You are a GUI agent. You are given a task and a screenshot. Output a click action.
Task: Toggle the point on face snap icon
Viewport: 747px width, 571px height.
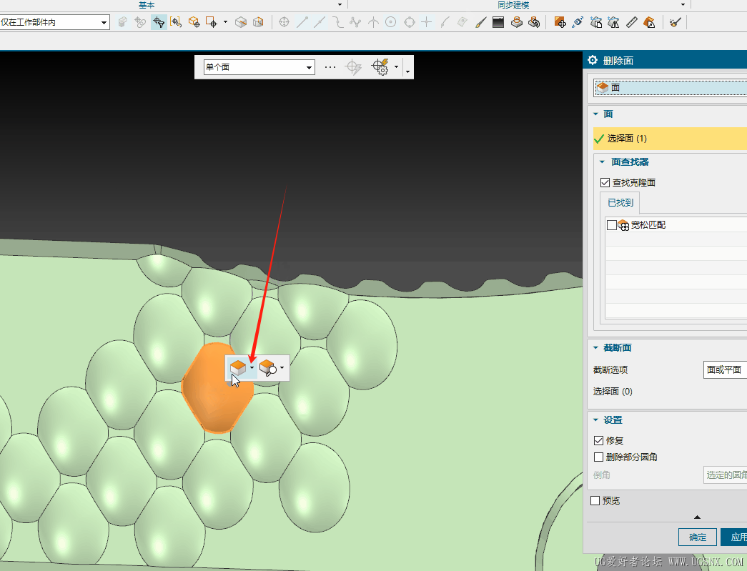coord(462,22)
